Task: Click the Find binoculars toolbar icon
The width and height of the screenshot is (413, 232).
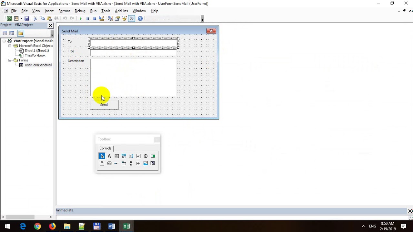Action: [56, 19]
